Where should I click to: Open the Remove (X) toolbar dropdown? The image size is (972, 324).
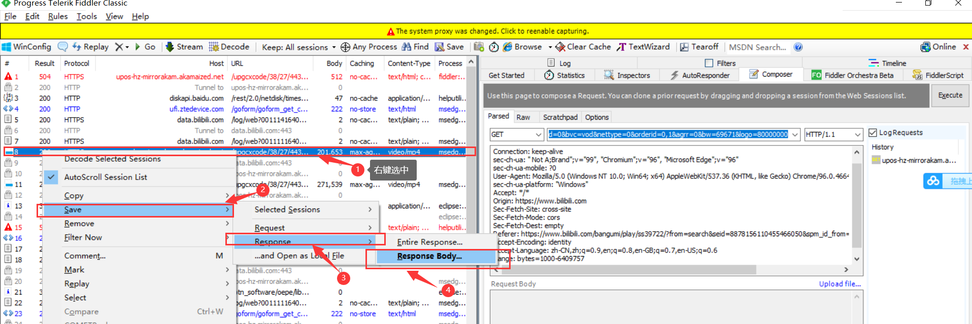[122, 47]
